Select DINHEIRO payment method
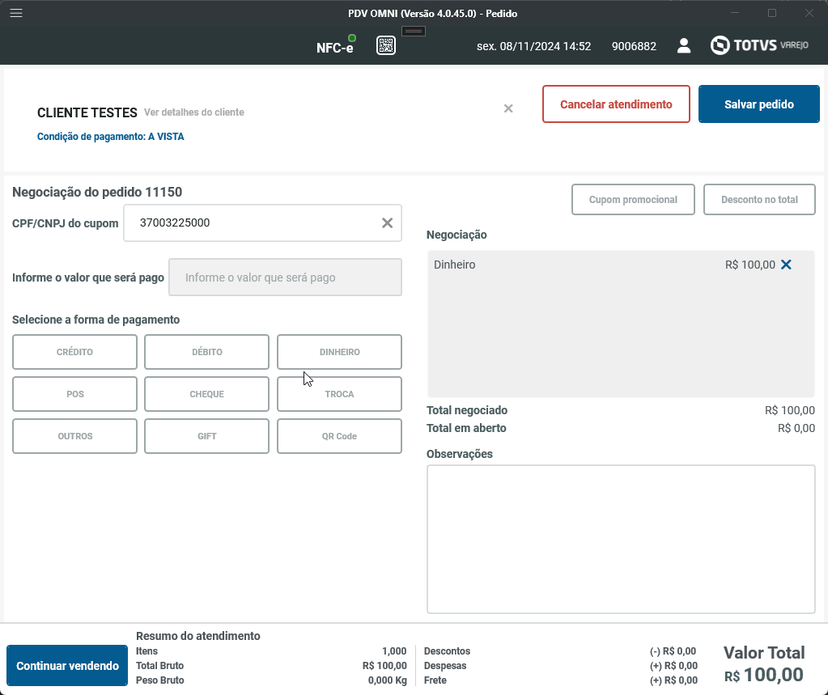Image resolution: width=828 pixels, height=695 pixels. click(x=340, y=352)
